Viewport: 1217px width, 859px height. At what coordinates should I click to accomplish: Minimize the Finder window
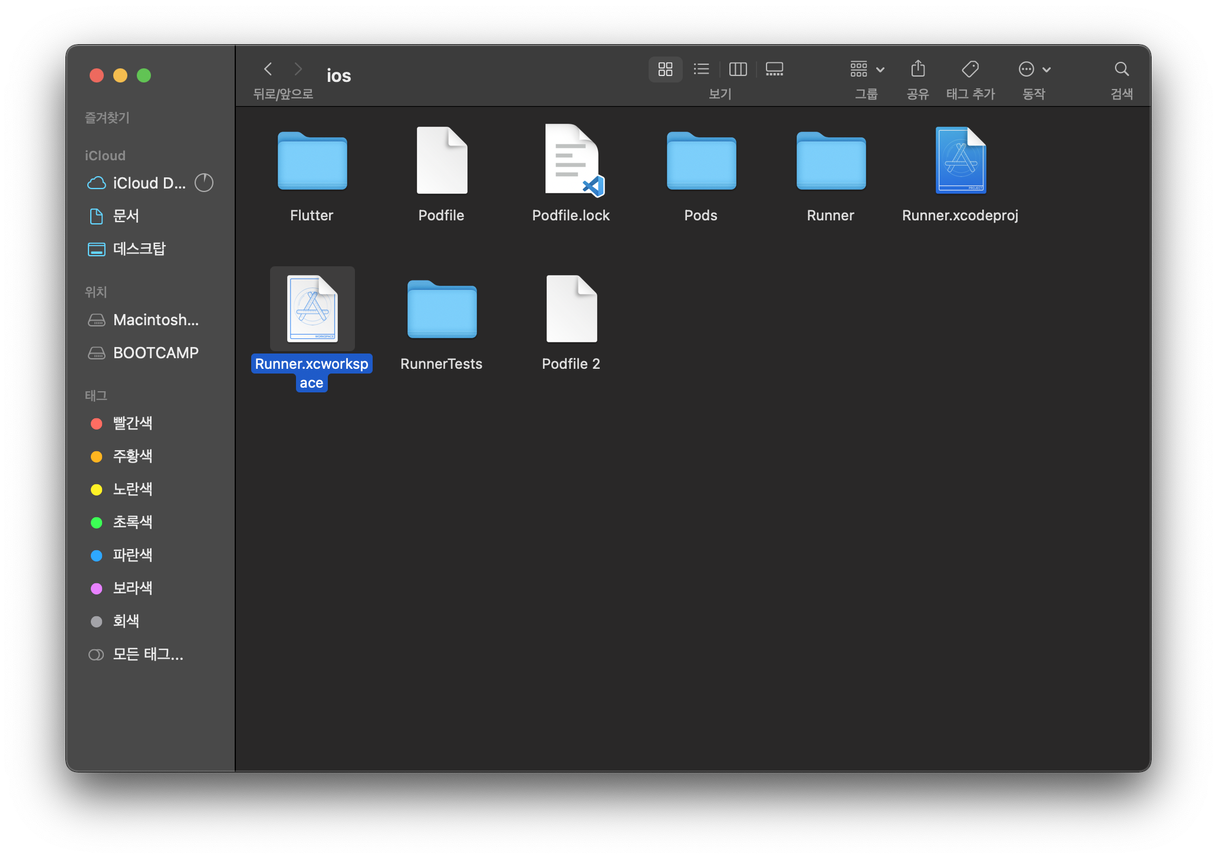click(x=120, y=75)
